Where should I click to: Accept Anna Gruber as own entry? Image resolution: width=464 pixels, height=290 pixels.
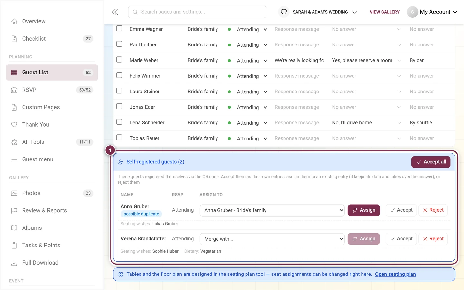point(401,210)
